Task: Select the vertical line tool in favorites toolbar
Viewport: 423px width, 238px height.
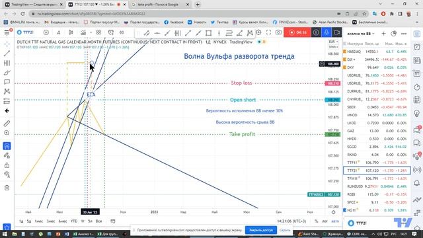Action: tap(219, 33)
